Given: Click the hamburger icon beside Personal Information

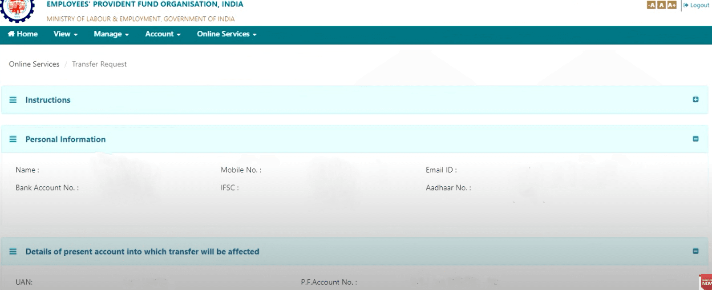Looking at the screenshot, I should (13, 139).
